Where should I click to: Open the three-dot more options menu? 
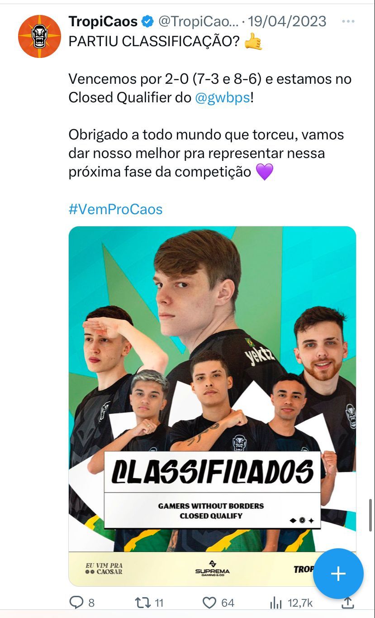point(348,21)
